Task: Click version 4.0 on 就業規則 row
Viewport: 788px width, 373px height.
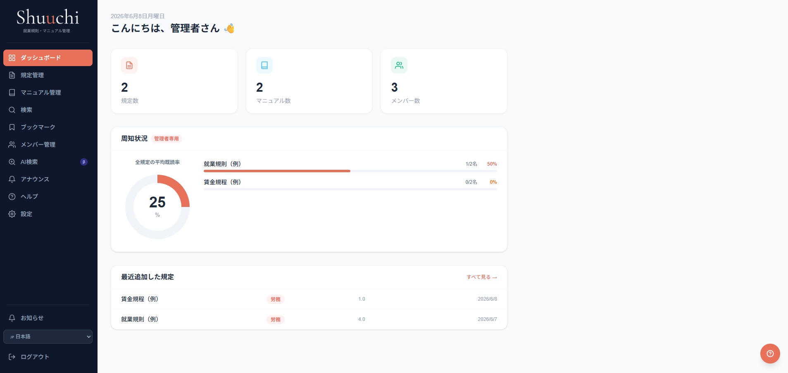Action: click(362, 319)
